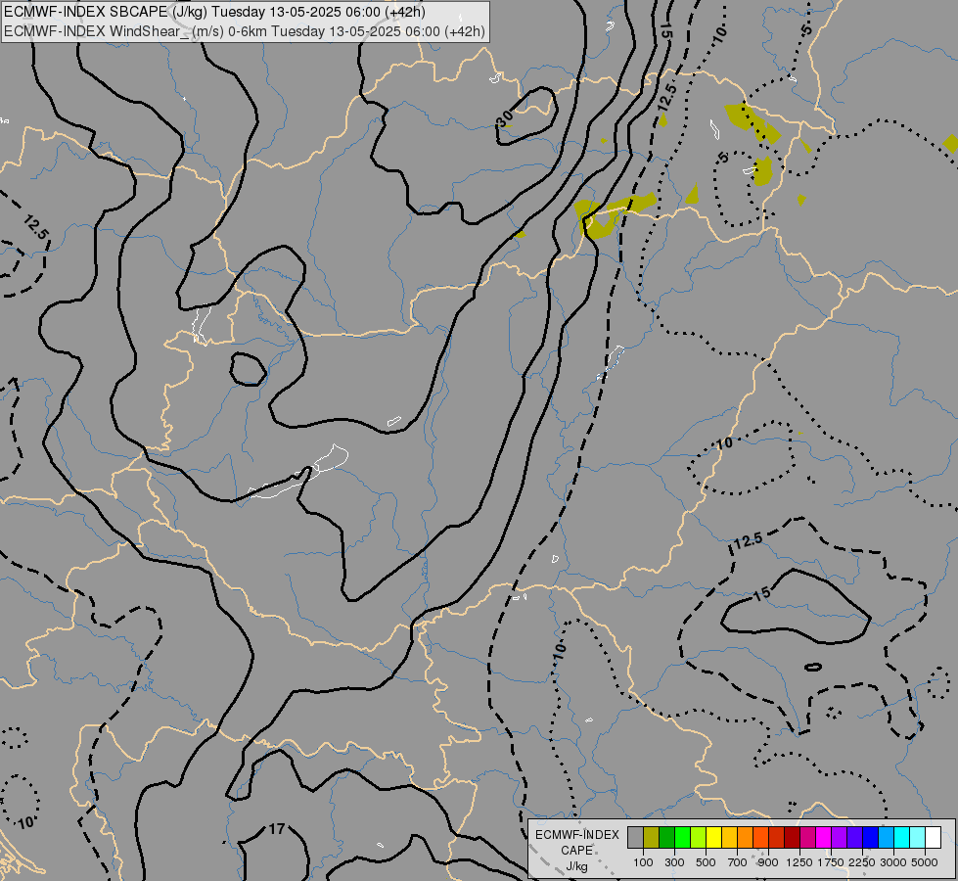The height and width of the screenshot is (881, 958).
Task: Click the 30 wind shear contour label
Action: (x=505, y=118)
